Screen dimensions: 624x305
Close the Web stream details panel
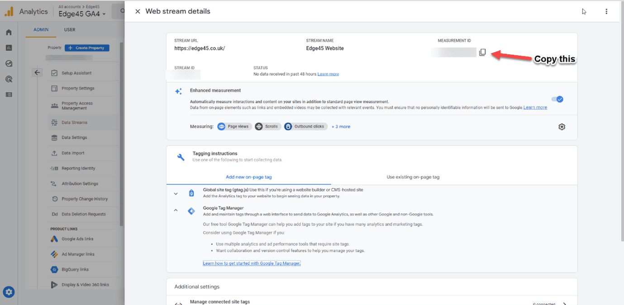[138, 11]
